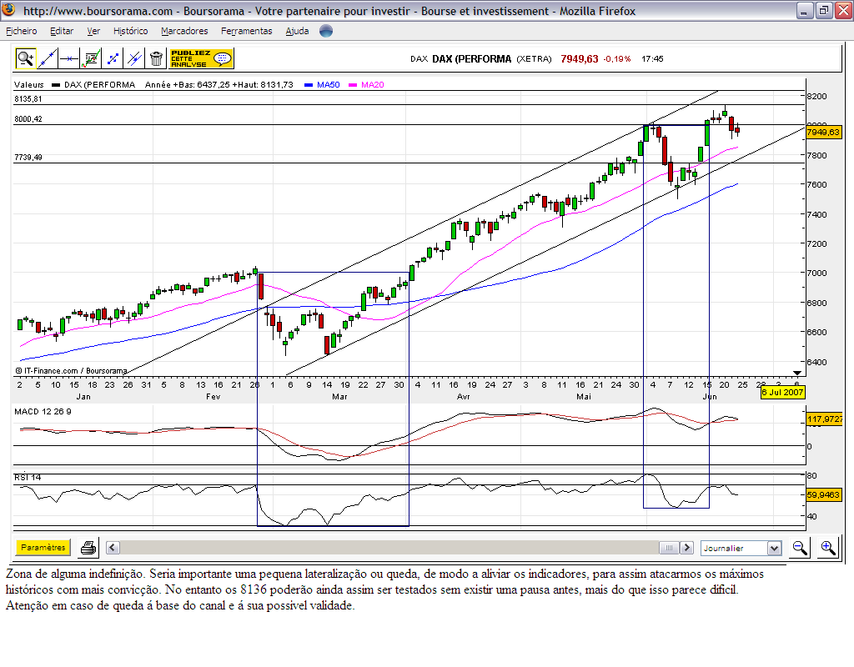Click the (XETRA) market label in header

[534, 59]
